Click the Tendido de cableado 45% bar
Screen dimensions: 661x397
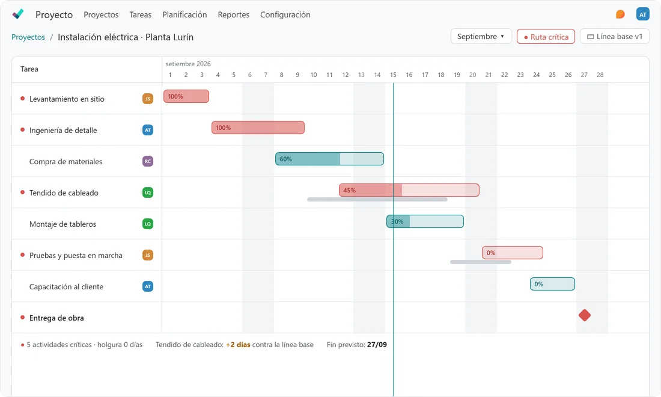point(409,190)
